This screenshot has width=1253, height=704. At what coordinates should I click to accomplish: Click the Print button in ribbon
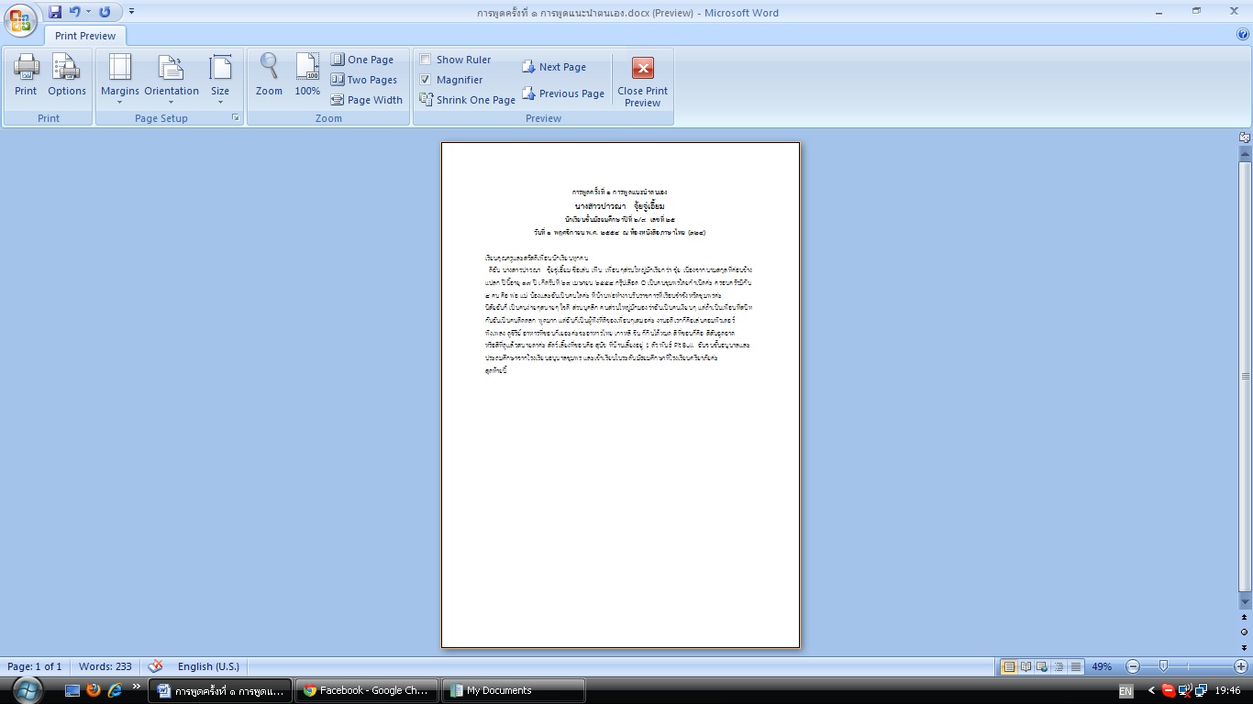[26, 75]
